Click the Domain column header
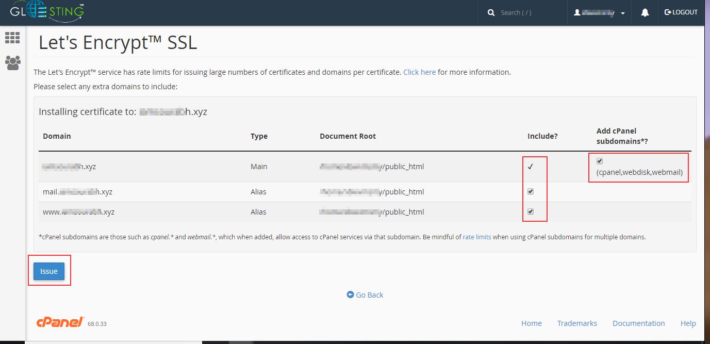 (57, 136)
